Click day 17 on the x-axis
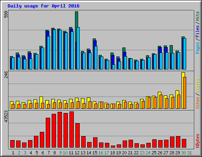This screenshot has width=202, height=157. 107,153
